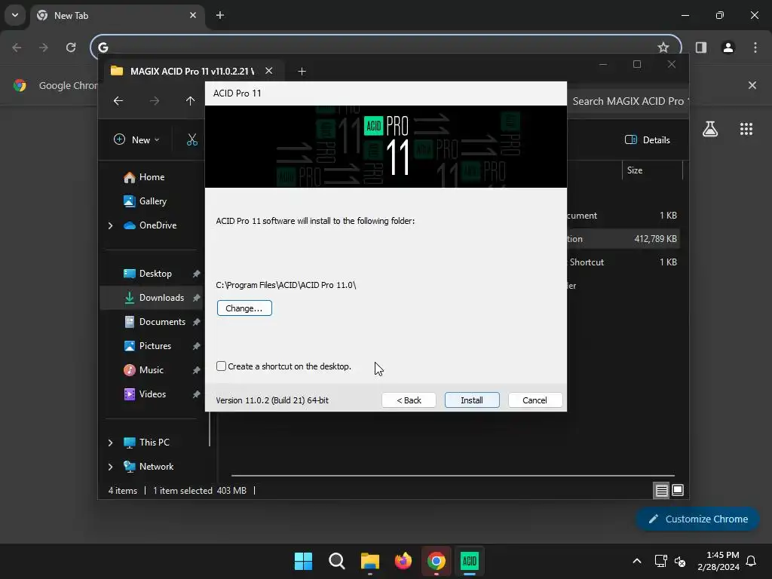Go back in File Explorer

118,101
